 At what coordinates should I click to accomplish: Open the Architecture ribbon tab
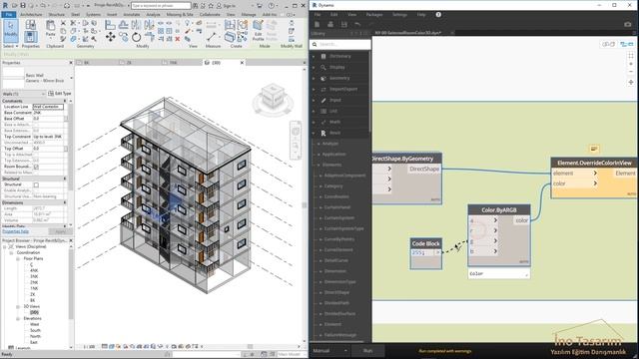coord(31,15)
